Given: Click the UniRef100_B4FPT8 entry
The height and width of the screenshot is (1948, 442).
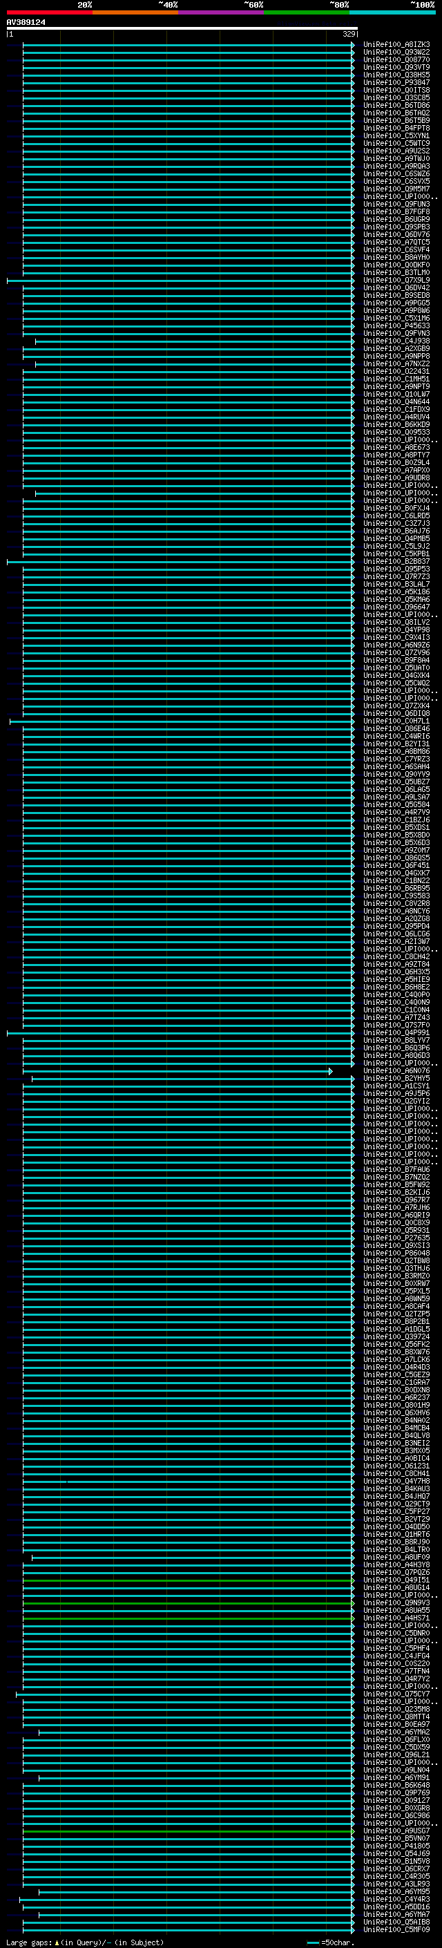Looking at the screenshot, I should (x=396, y=128).
